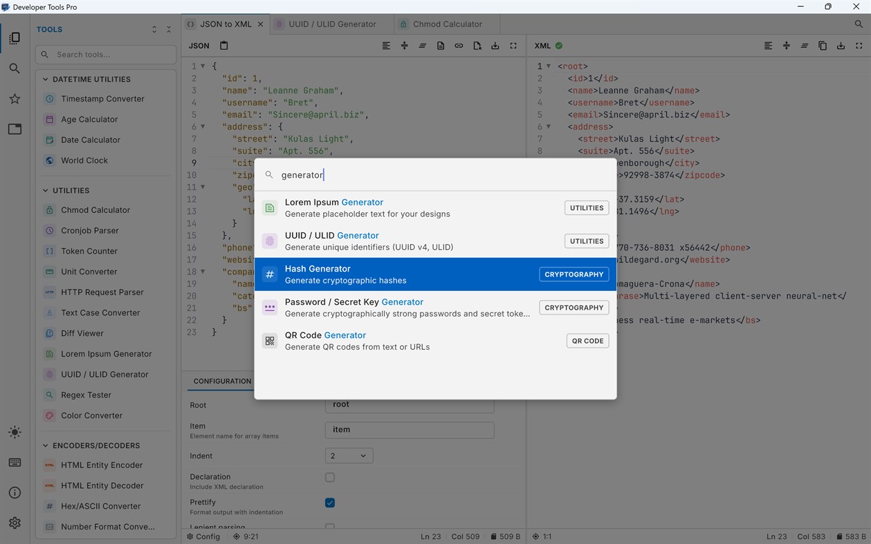Open the settings gear icon
871x544 pixels.
(x=15, y=523)
